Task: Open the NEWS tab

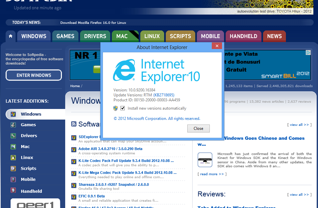Action: point(274,36)
